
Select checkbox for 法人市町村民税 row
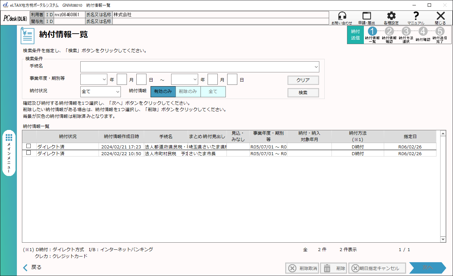coord(29,153)
